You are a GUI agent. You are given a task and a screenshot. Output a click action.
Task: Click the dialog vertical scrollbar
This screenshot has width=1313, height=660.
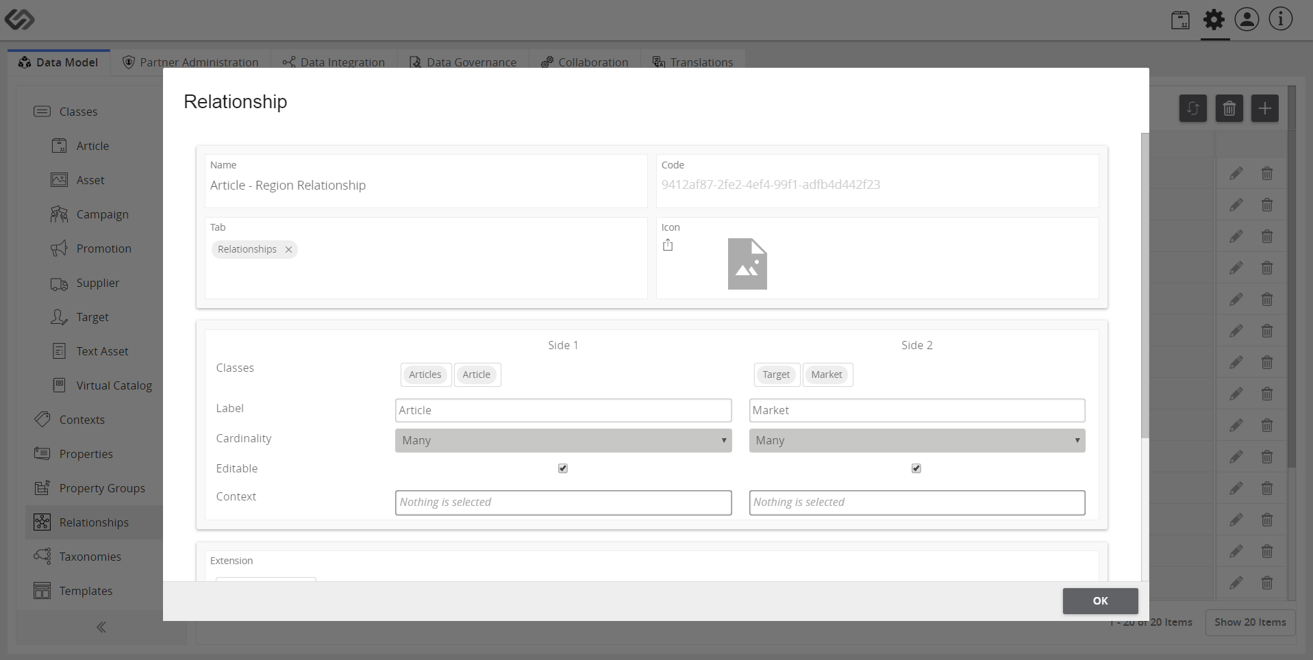click(1145, 285)
